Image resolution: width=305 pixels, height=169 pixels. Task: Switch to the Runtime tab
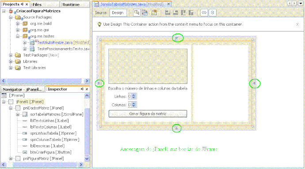coord(71,4)
